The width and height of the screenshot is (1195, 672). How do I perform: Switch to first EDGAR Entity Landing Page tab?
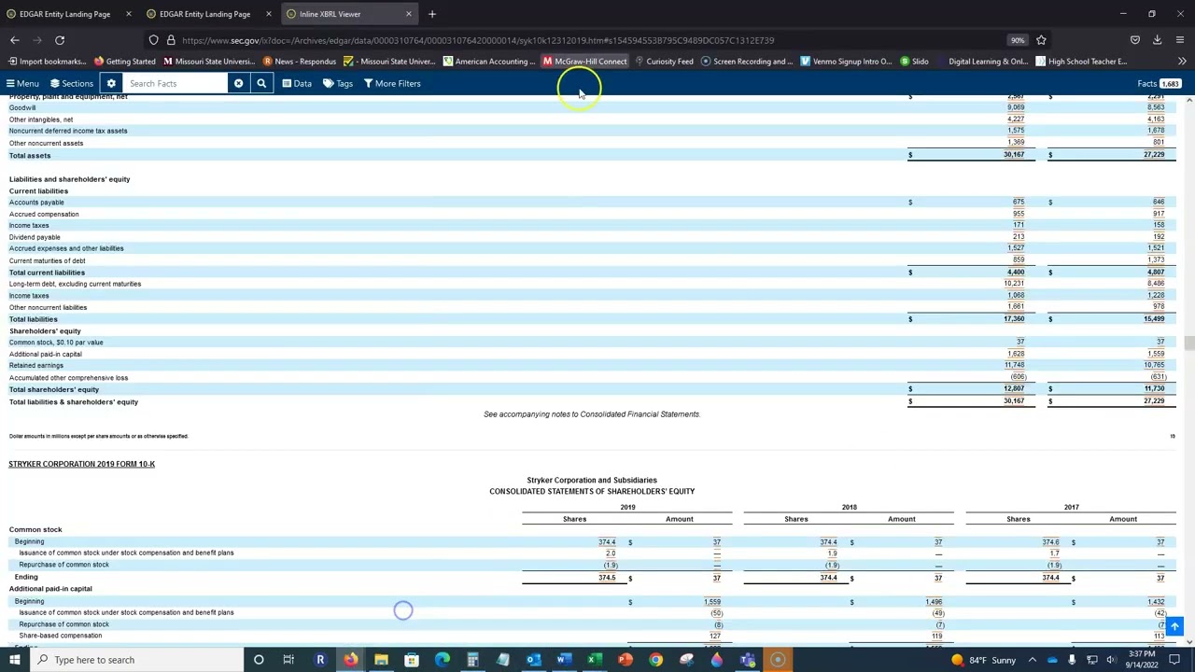[x=64, y=14]
